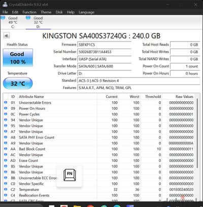The height and width of the screenshot is (207, 203).
Task: Open the Theme menu
Action: pos(46,12)
